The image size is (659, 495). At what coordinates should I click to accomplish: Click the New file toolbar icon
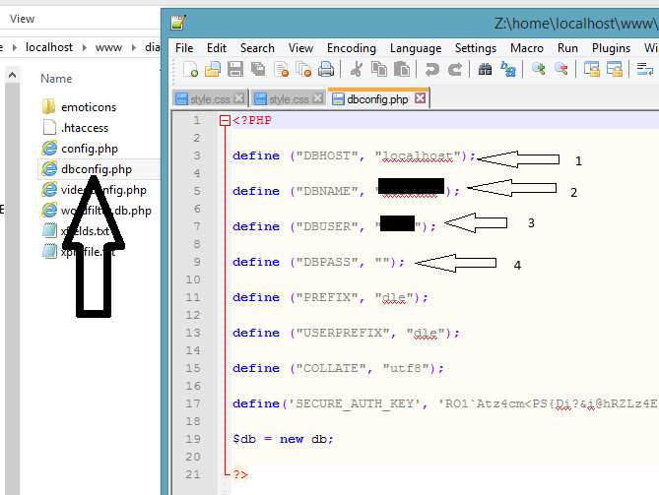190,69
